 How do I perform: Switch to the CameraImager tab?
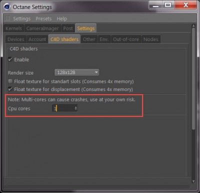[42, 28]
